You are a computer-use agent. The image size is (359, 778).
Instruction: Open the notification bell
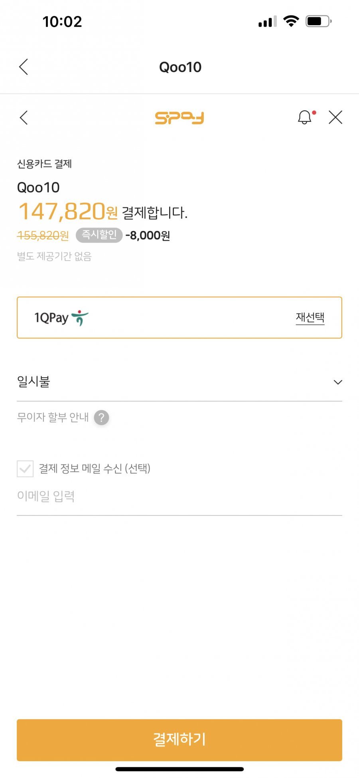306,117
